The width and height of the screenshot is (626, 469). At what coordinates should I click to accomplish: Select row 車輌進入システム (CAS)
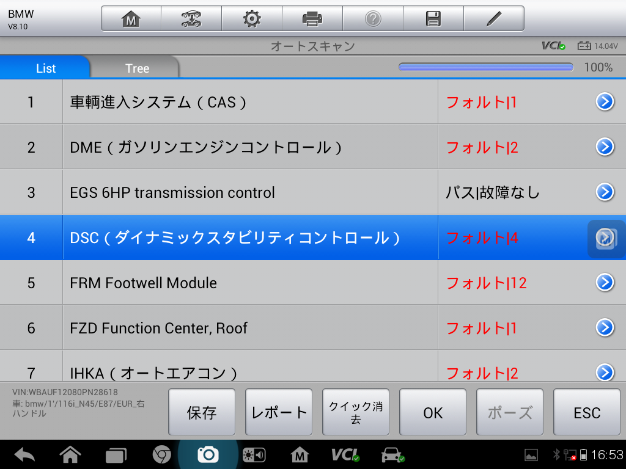[x=313, y=102]
